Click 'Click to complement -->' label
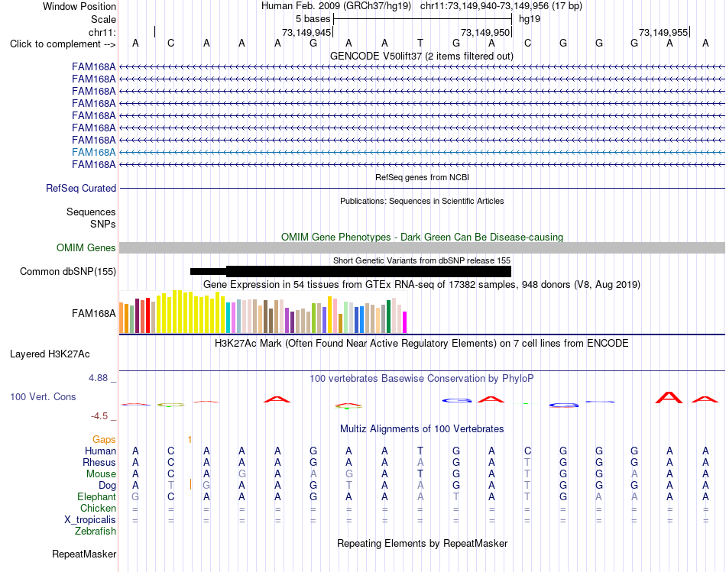Viewport: 726px width, 572px height. [x=63, y=44]
